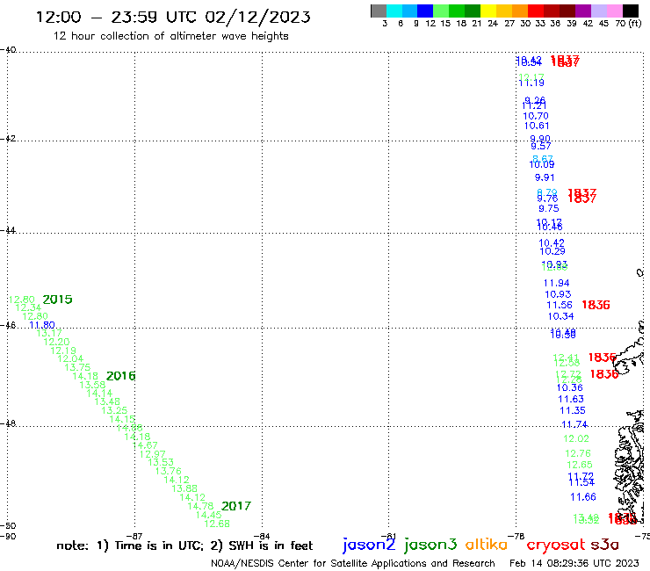This screenshot has width=650, height=571.
Task: Click the gray color legend swatch
Action: click(379, 11)
